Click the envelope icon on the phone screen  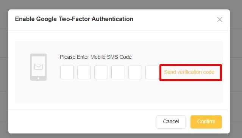pos(38,67)
